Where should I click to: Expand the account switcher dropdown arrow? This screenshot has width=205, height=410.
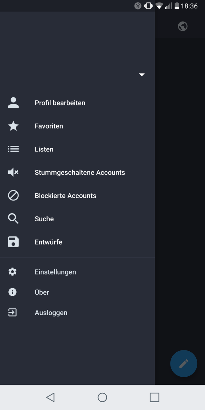[x=142, y=75]
